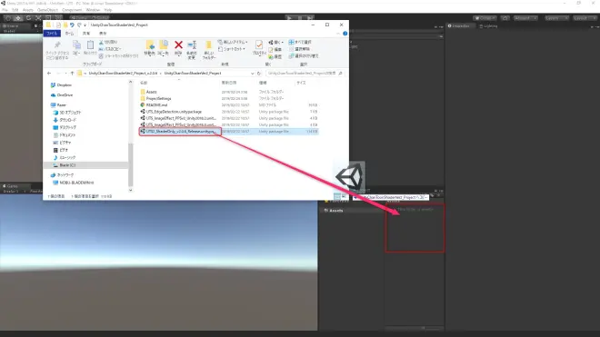Open the Layout dropdown in Unity toolbar

point(585,18)
